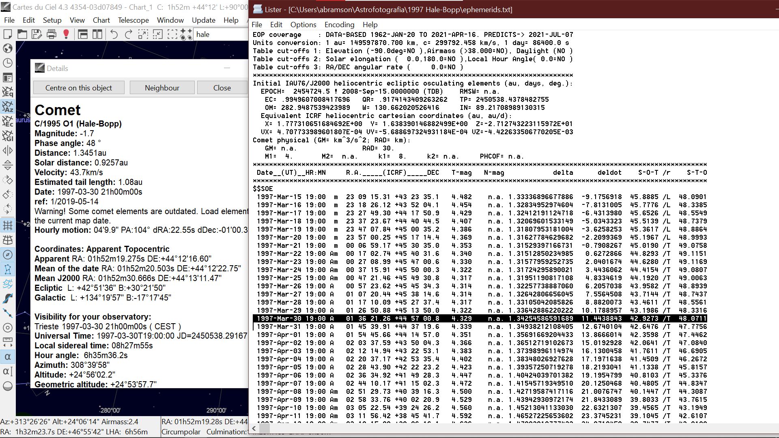The height and width of the screenshot is (438, 779).
Task: Select the distance measurement ruler icon
Action: (x=8, y=342)
